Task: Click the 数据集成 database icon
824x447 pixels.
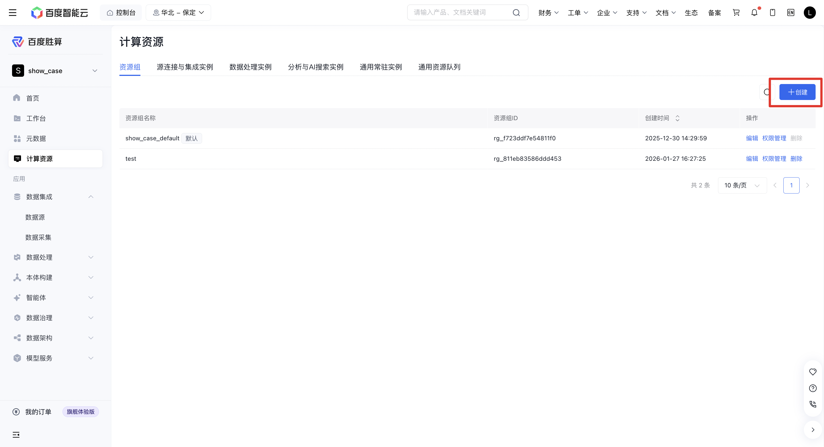Action: coord(17,197)
